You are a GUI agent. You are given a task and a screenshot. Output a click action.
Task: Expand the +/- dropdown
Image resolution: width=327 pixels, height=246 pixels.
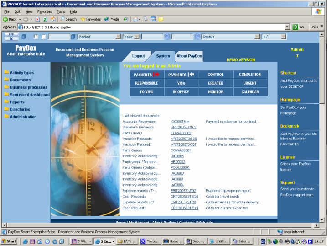click(x=283, y=37)
